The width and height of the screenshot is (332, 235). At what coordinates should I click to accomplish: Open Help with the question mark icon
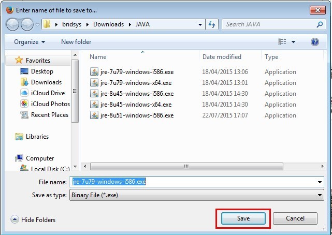pyautogui.click(x=315, y=42)
